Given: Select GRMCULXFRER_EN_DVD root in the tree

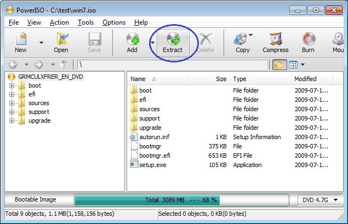Looking at the screenshot, I should [x=50, y=77].
